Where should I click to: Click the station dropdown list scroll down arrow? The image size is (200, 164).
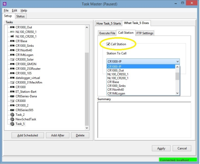(x=177, y=93)
